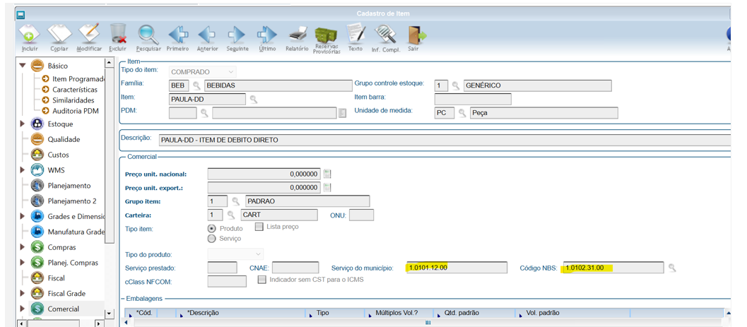
Task: Toggle the Lista preço checkbox
Action: pos(259,227)
